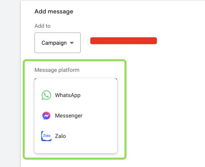Image resolution: width=205 pixels, height=167 pixels.
Task: Click the Campaign text label in the selector
Action: (54, 43)
